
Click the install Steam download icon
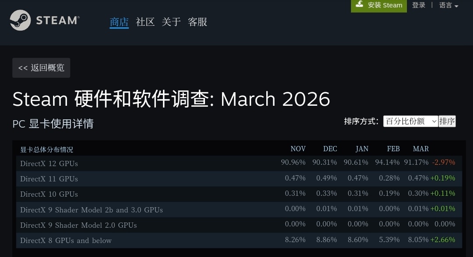click(360, 5)
